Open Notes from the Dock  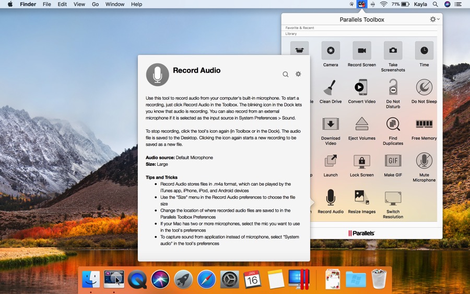(275, 279)
